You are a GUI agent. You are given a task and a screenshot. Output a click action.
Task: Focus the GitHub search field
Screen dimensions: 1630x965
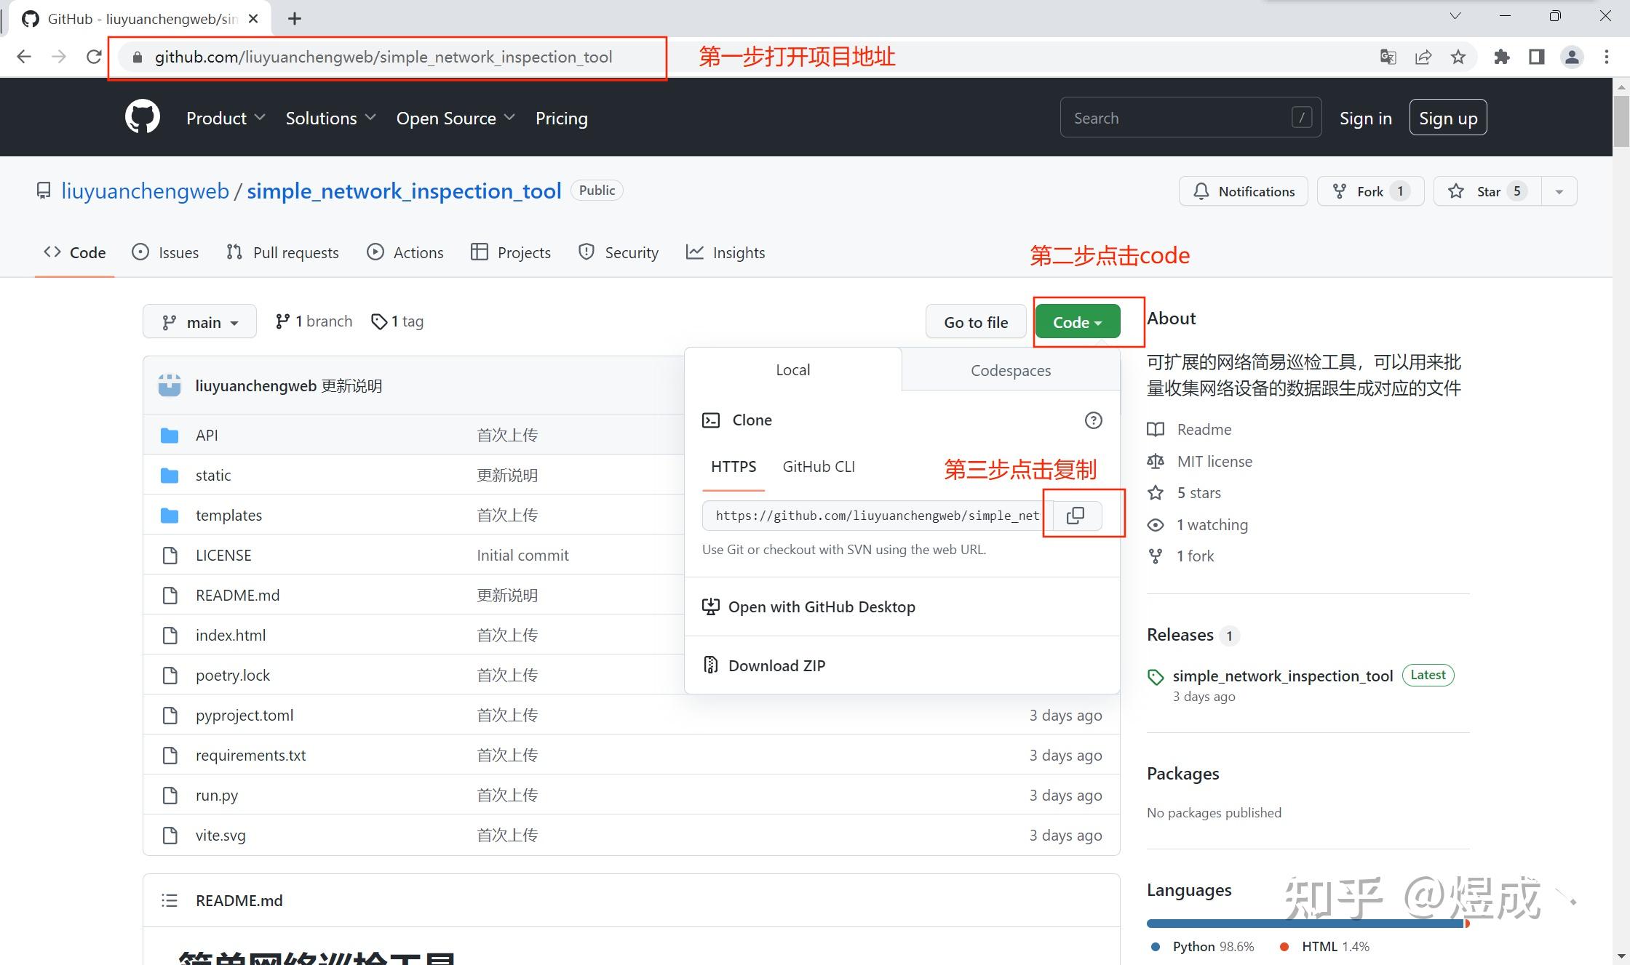pos(1179,118)
